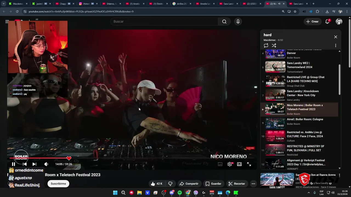Screen dimensions: 351x197
Task: Open the taskbar volume control
Action: [333, 193]
